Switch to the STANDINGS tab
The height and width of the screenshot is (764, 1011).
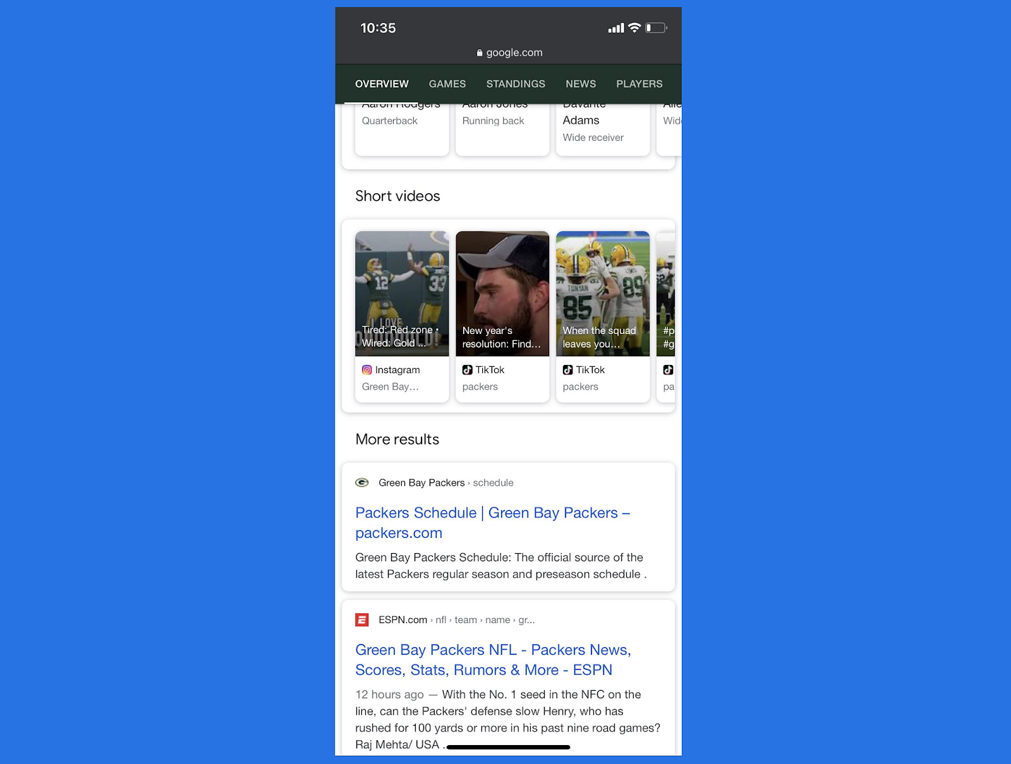[x=516, y=83]
